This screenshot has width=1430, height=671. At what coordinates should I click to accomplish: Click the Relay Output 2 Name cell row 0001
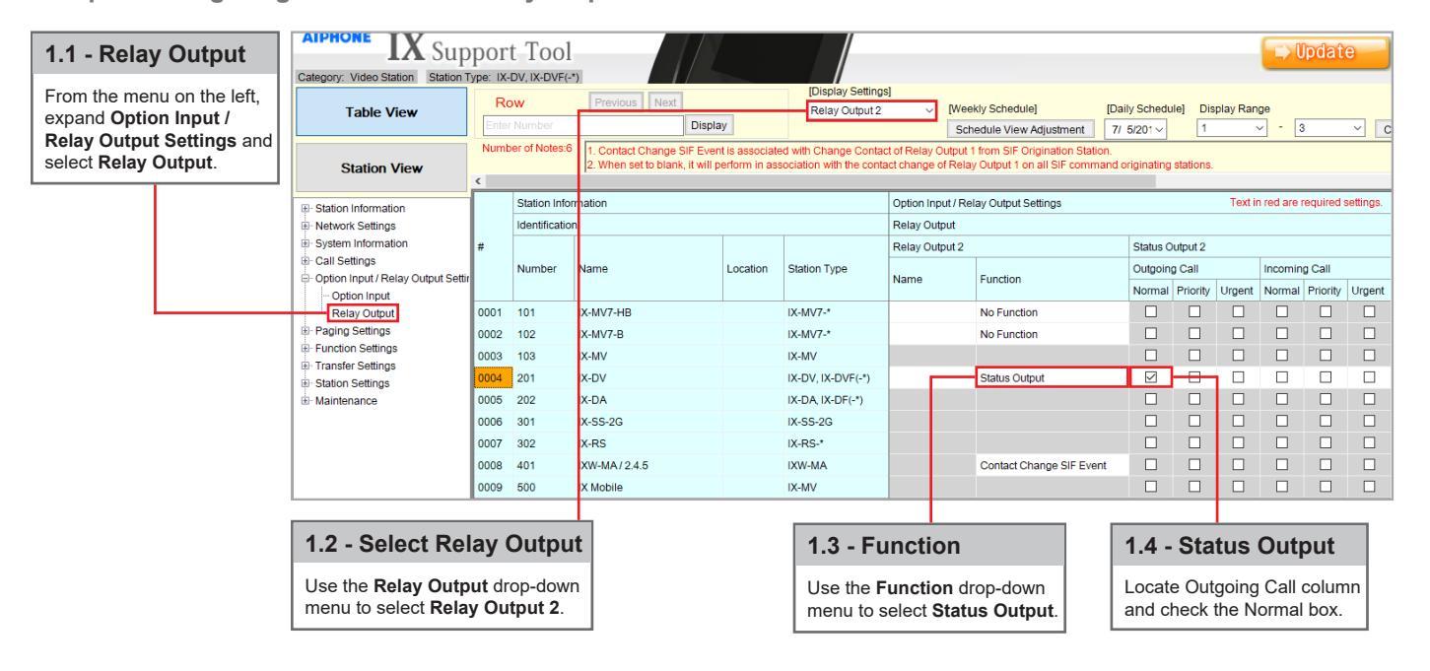pyautogui.click(x=932, y=312)
